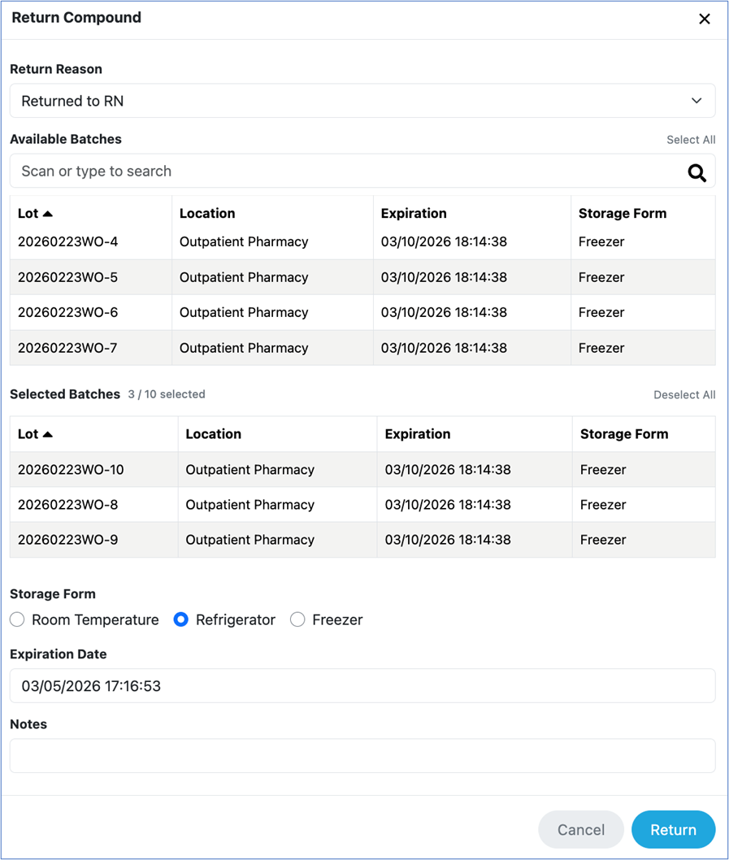Screen dimensions: 729x860
Task: Click Deselect All link
Action: click(683, 395)
